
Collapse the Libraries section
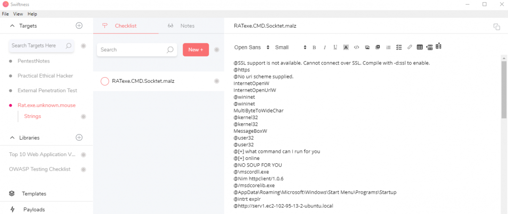pyautogui.click(x=12, y=138)
